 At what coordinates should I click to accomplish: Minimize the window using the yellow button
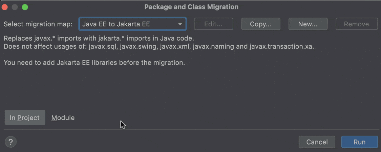pyautogui.click(x=15, y=7)
